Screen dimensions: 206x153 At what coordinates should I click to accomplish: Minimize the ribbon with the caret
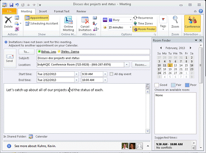(195, 11)
